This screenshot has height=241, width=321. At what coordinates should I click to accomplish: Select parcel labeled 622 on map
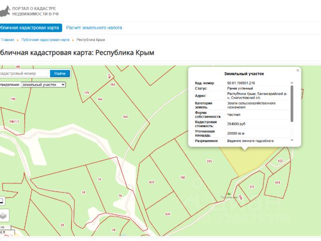tap(280, 161)
